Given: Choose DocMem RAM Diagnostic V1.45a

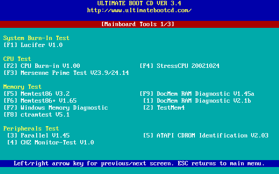Looking at the screenshot, I should (x=197, y=94).
